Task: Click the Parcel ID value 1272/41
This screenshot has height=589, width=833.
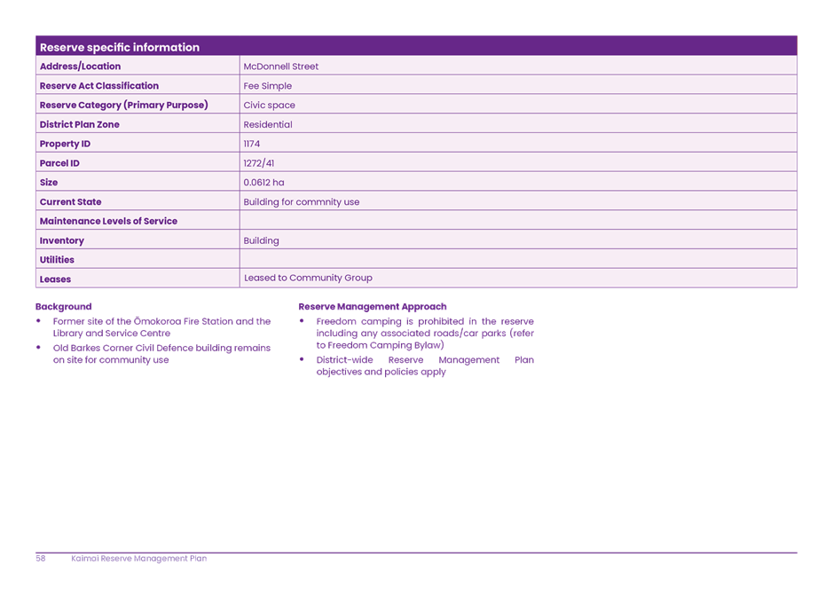Action: pos(257,162)
